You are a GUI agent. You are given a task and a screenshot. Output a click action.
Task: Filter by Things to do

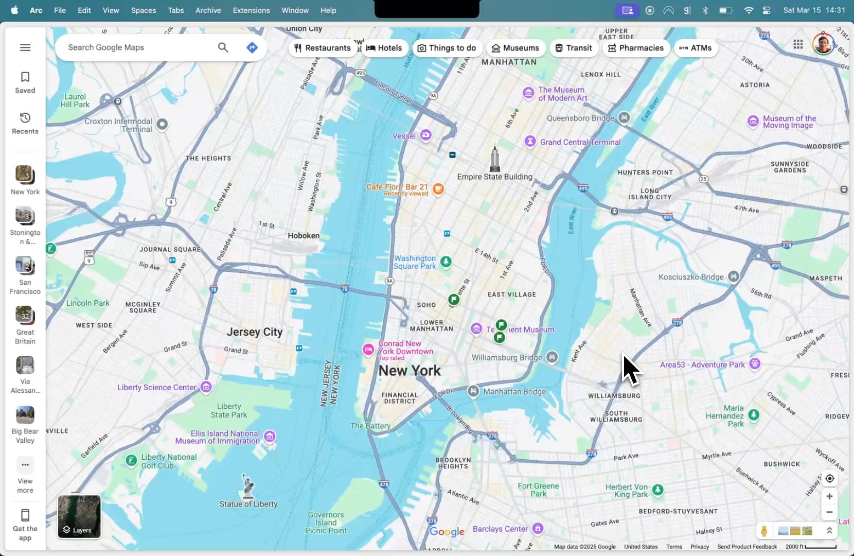pyautogui.click(x=447, y=48)
